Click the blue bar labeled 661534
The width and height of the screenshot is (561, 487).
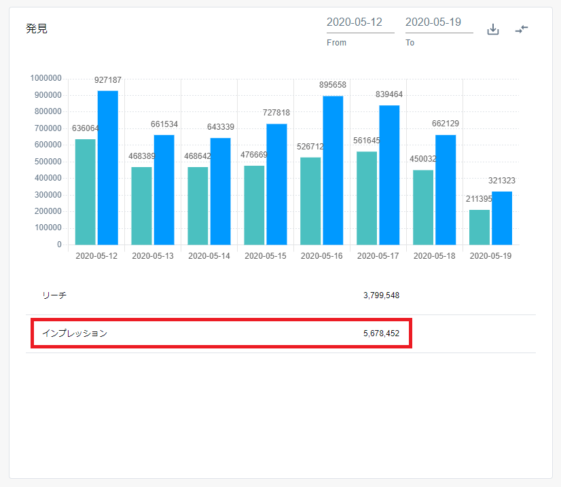coord(164,190)
